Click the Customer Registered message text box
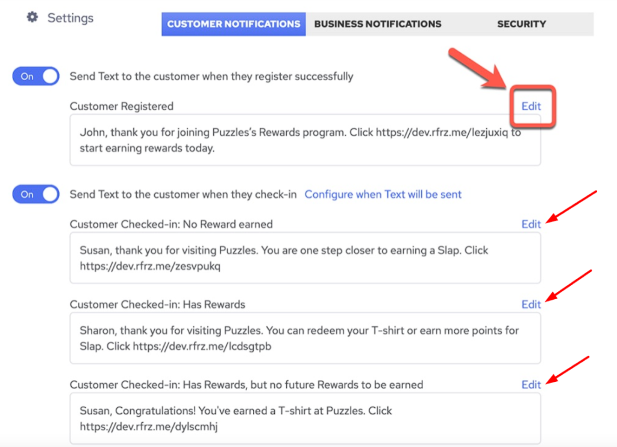 point(305,140)
